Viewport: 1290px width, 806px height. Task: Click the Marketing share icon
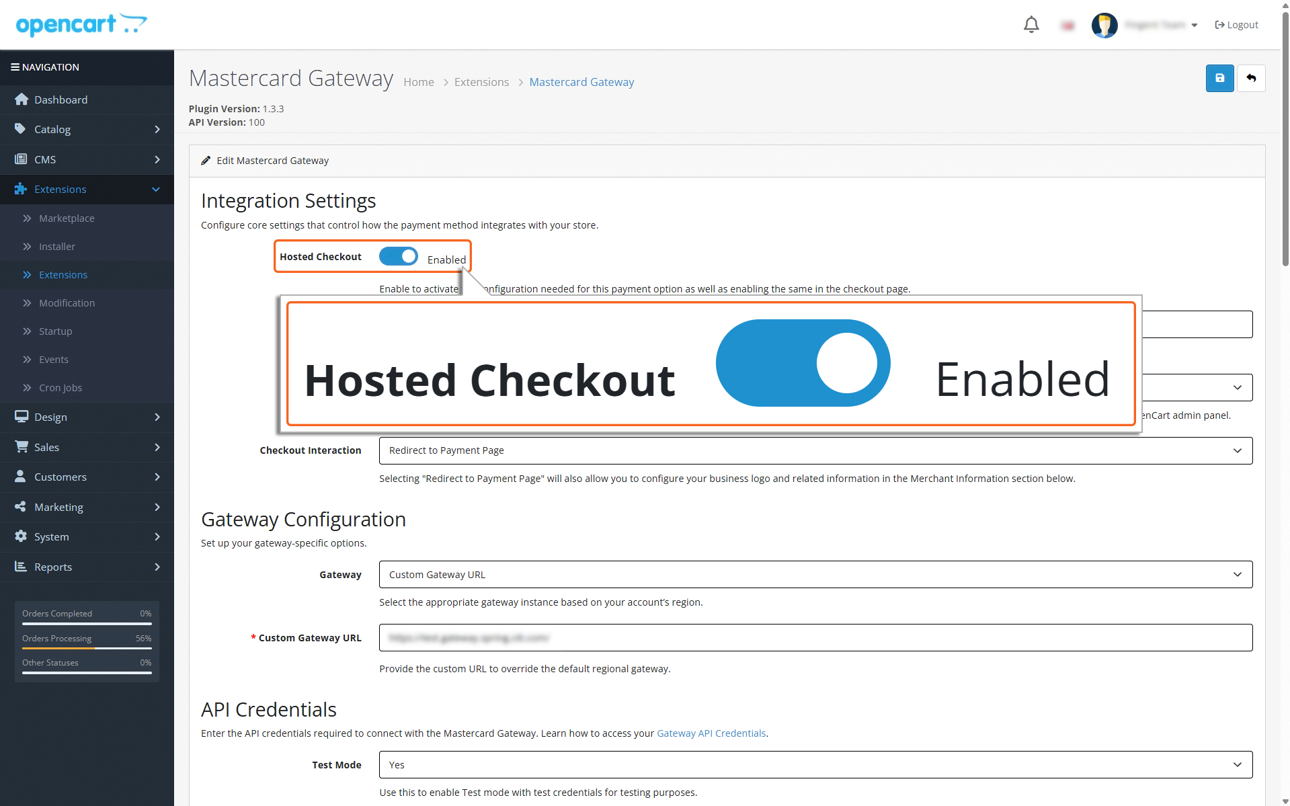[20, 506]
